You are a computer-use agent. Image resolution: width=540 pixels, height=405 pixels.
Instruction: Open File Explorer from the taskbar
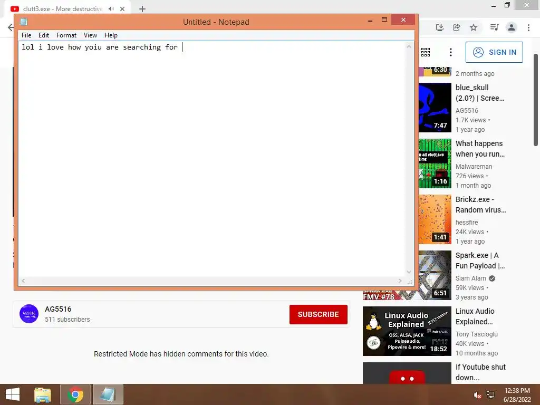point(43,394)
